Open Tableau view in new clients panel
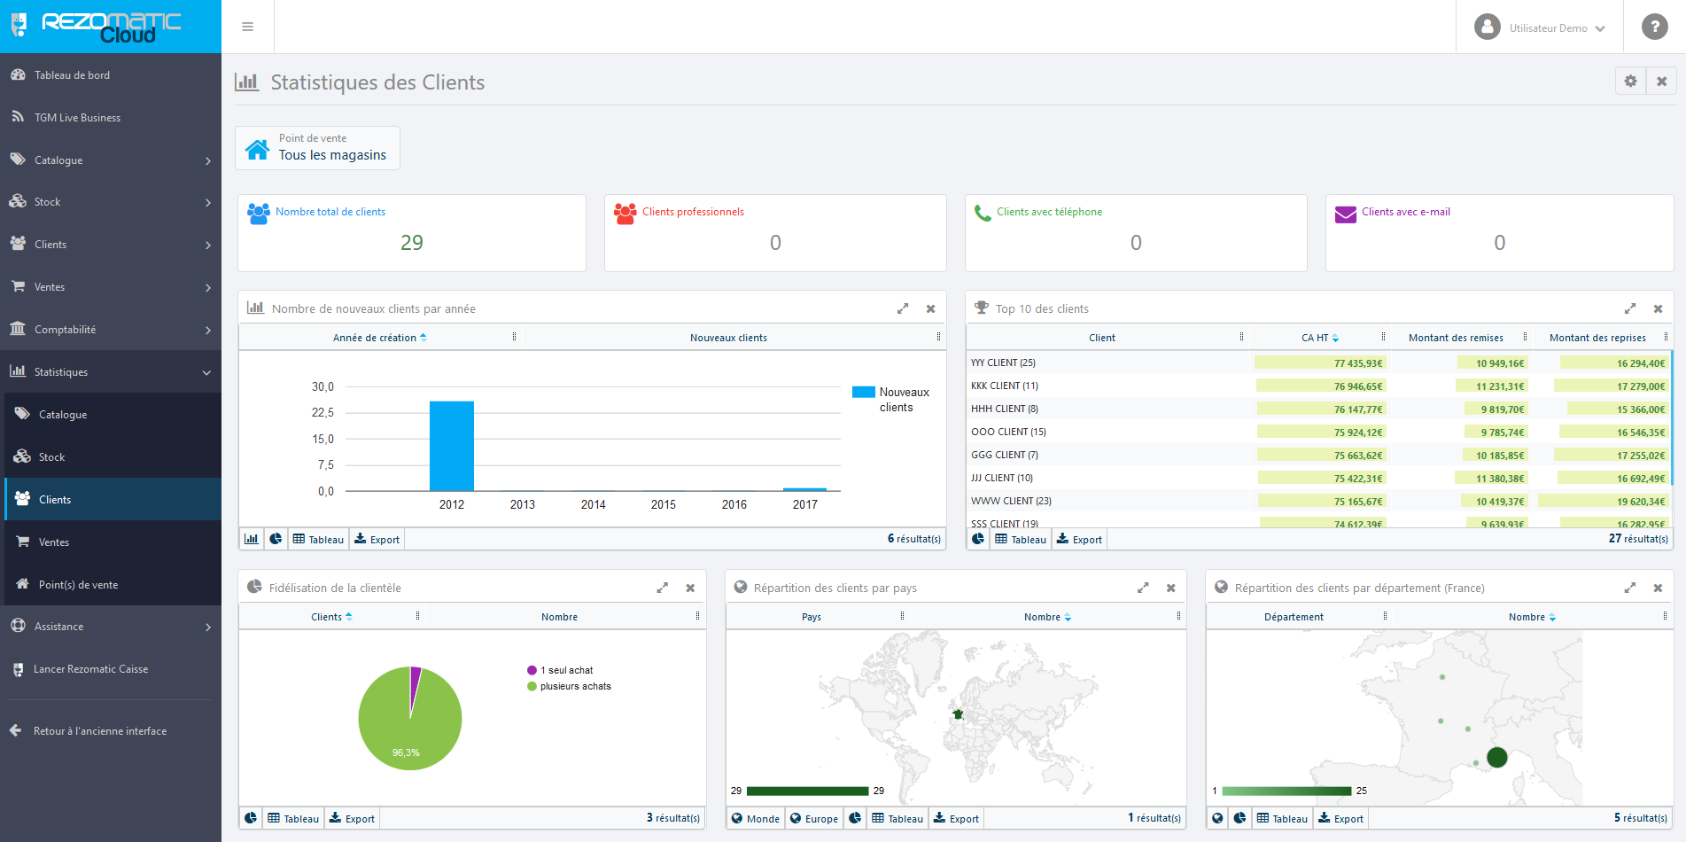1686x842 pixels. click(318, 539)
